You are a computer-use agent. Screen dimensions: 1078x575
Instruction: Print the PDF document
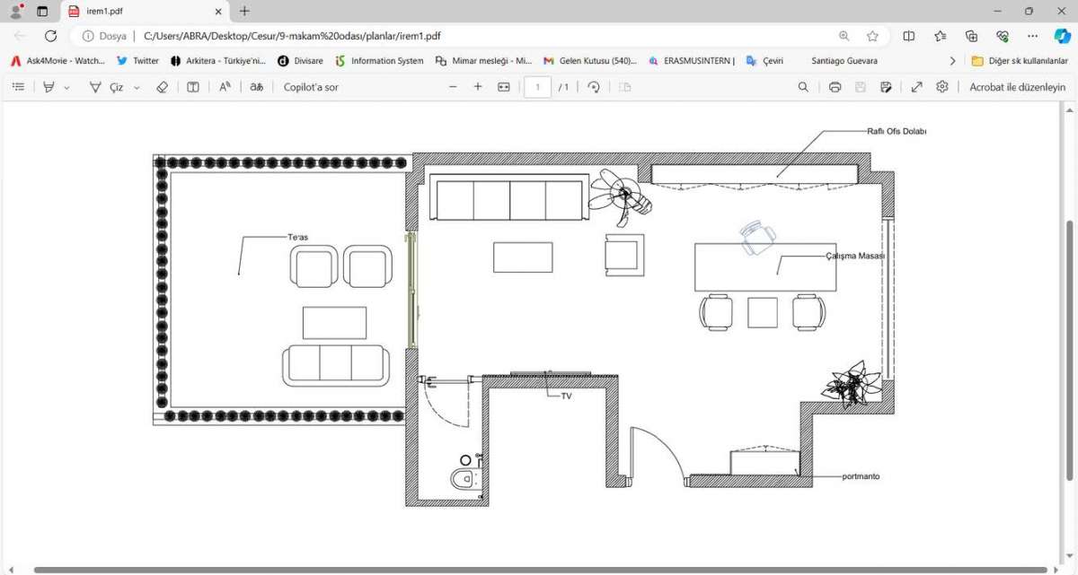click(x=835, y=87)
